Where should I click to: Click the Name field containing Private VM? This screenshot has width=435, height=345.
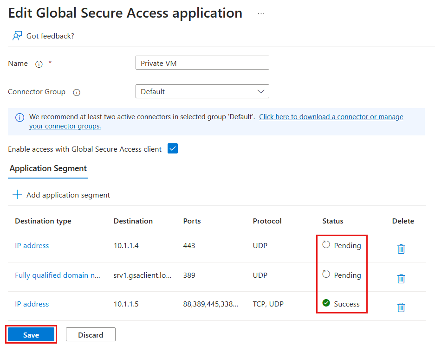[202, 63]
